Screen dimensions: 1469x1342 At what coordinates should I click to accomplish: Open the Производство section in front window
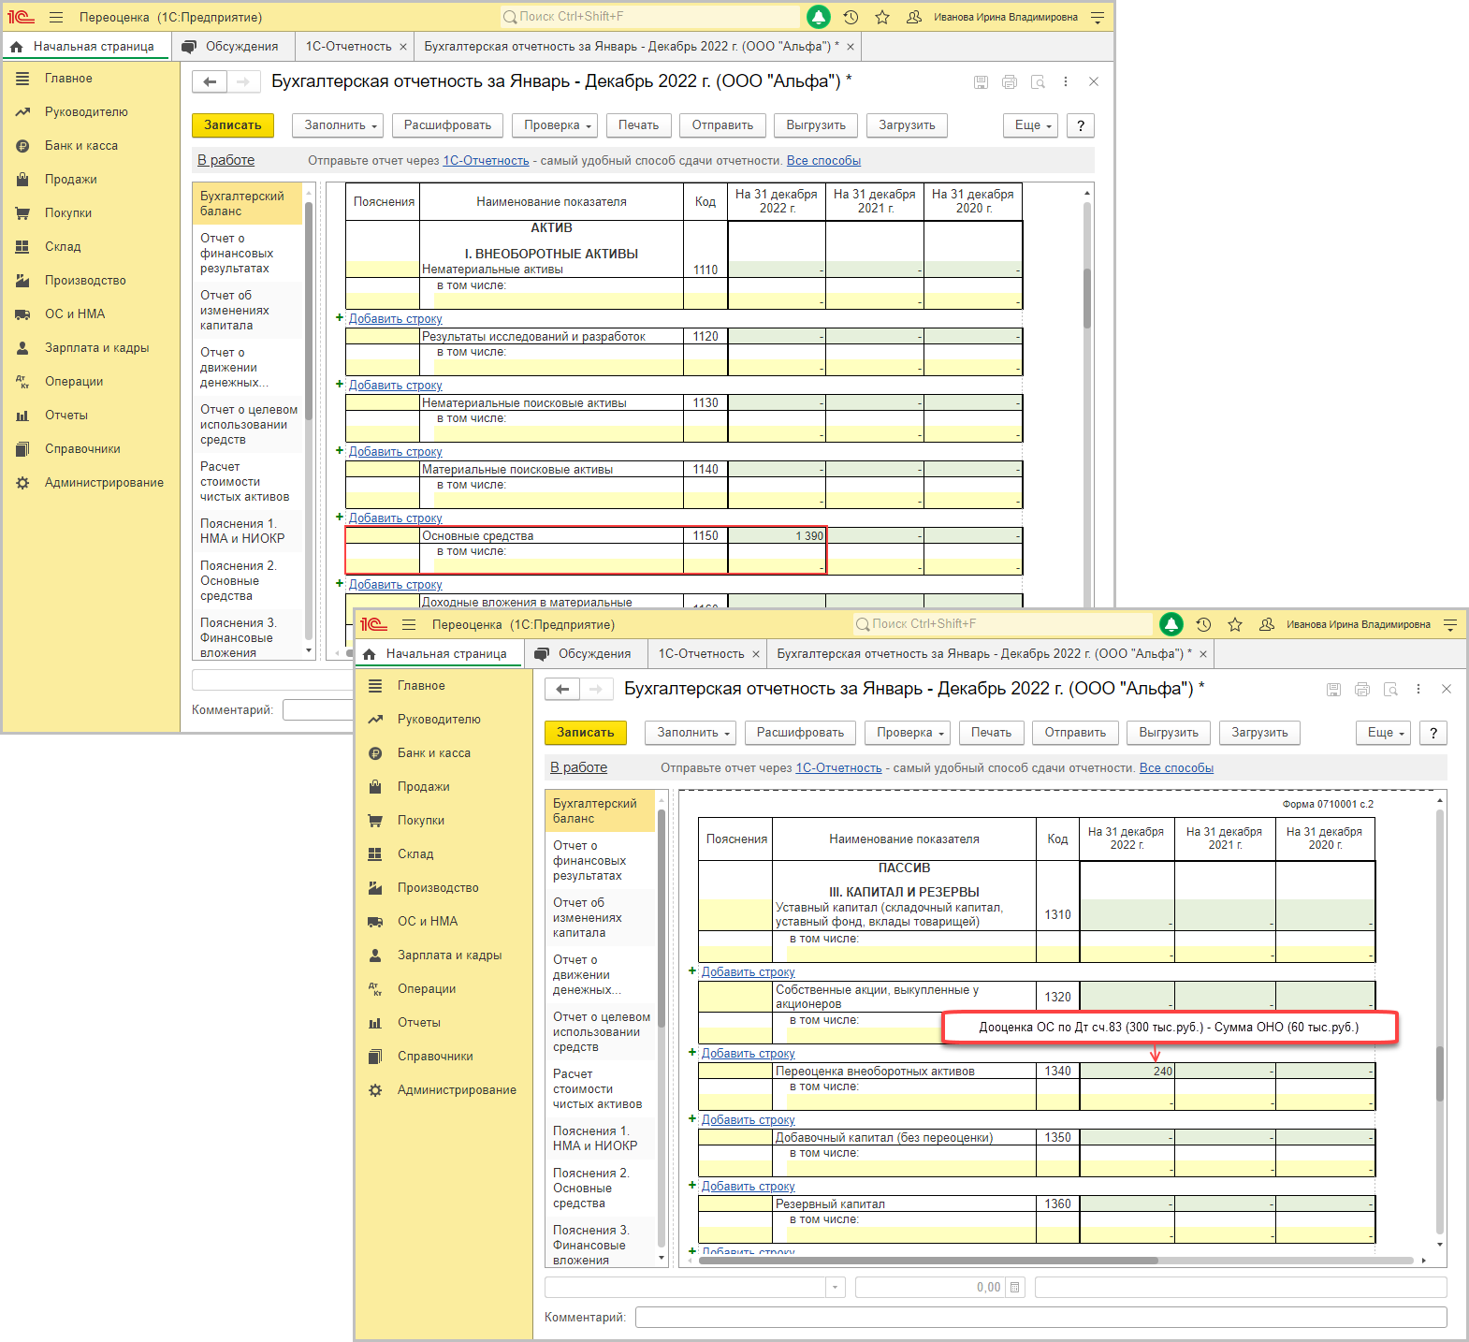[x=438, y=887]
